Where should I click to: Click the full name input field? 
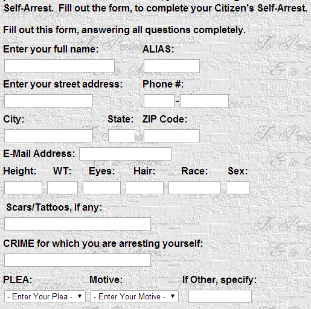pyautogui.click(x=59, y=66)
